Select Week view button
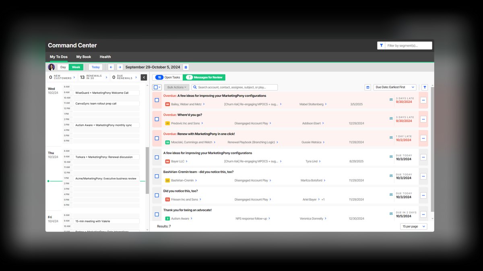The height and width of the screenshot is (271, 483). coord(76,67)
